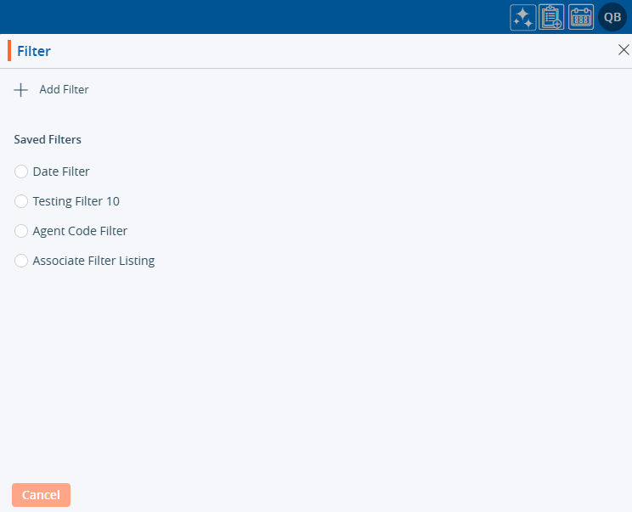Choose the Agent Code Filter radio button

[21, 231]
